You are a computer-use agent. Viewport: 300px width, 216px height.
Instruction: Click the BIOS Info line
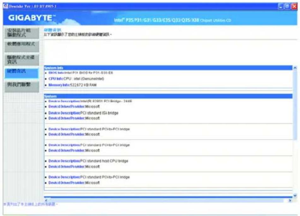81,73
